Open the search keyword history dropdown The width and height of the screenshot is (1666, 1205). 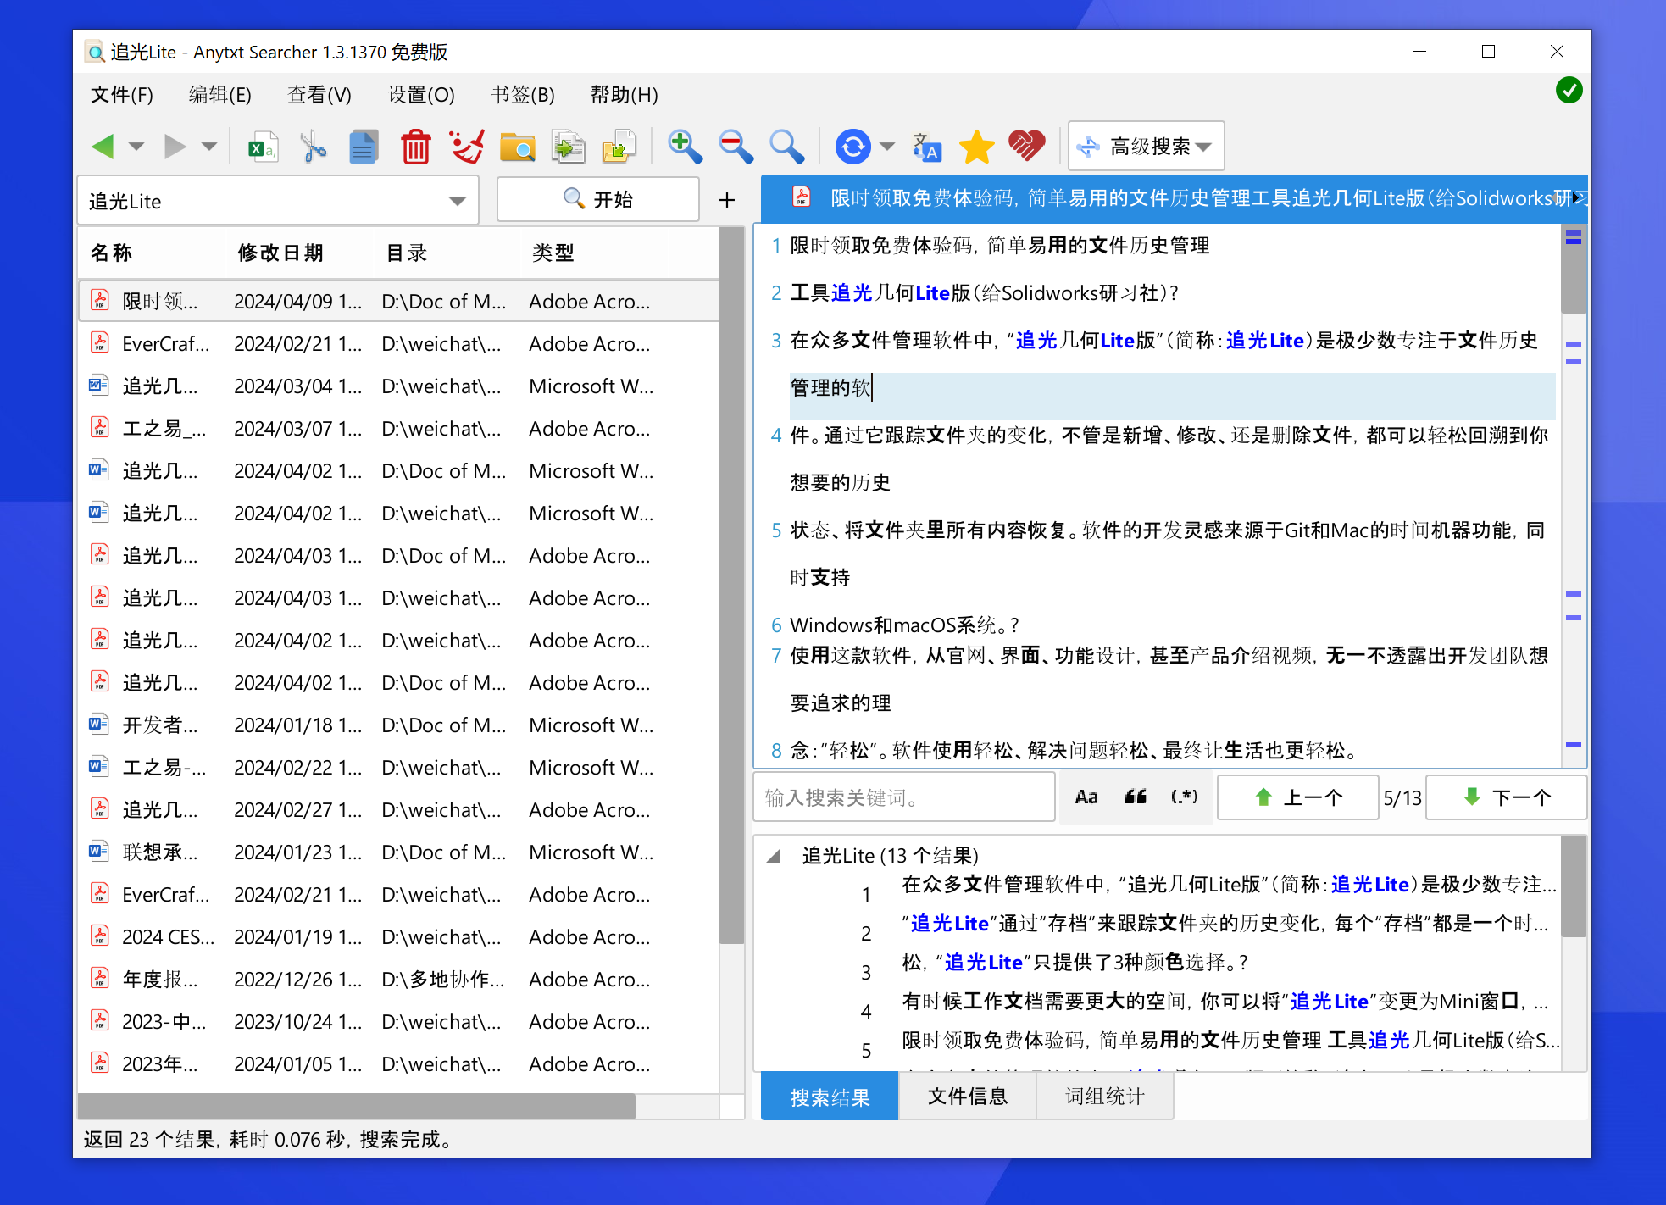pos(458,200)
